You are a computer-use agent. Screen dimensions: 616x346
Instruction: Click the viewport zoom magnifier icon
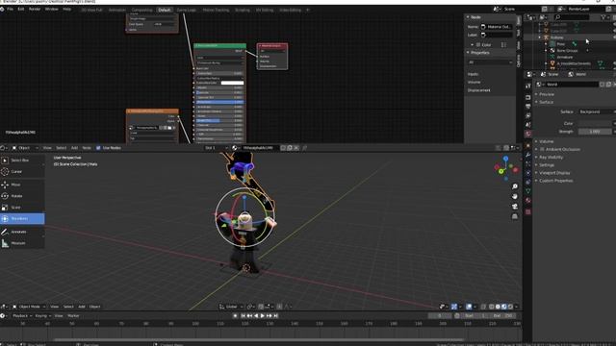[515, 186]
